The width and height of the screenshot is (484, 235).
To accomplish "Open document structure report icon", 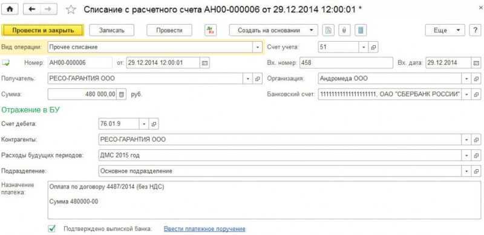I will tap(329, 30).
